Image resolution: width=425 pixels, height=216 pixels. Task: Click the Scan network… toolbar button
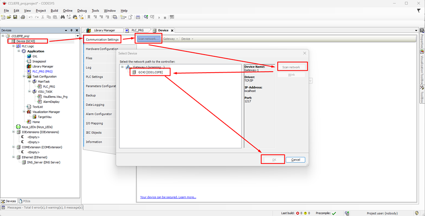[x=148, y=39]
